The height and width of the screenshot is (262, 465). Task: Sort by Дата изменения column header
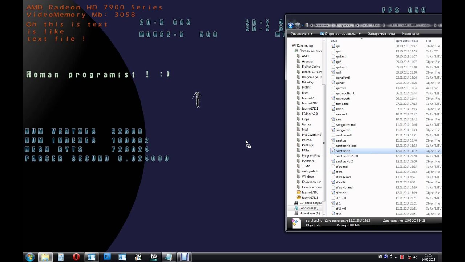(x=407, y=41)
